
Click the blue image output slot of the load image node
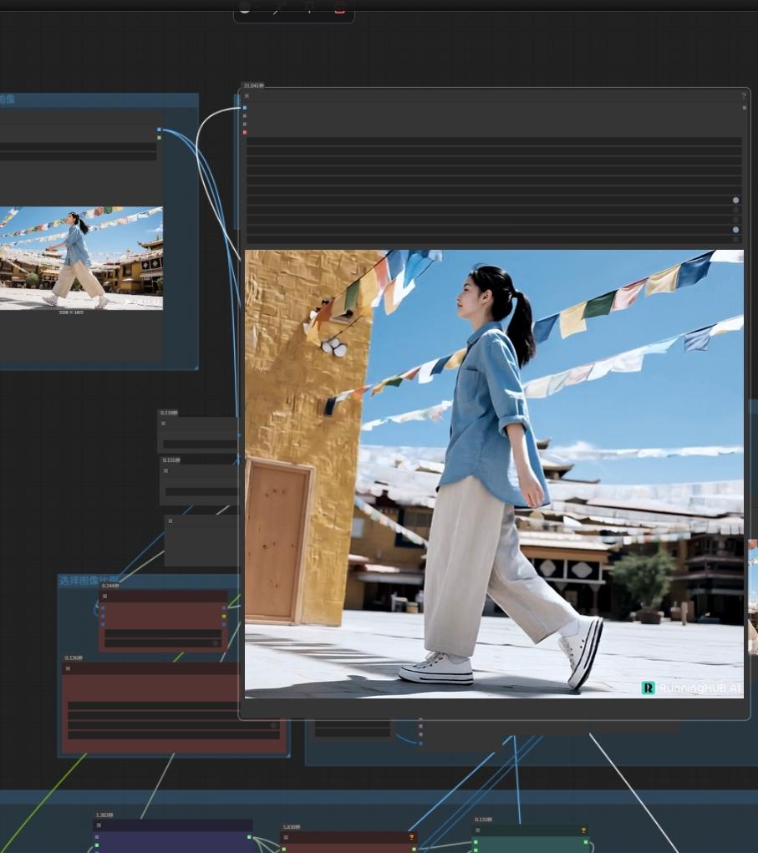(159, 129)
